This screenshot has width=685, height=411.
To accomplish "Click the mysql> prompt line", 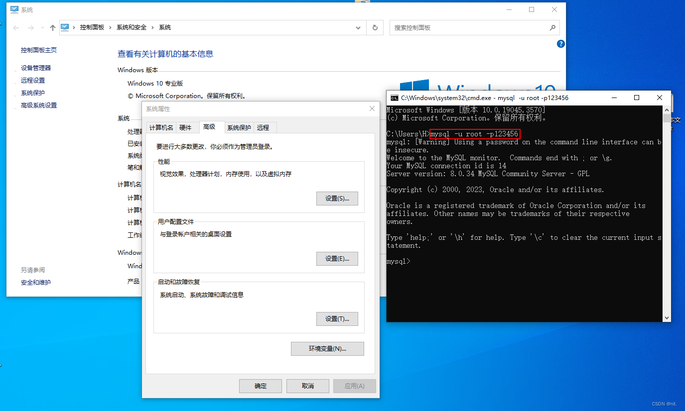I will coord(399,261).
